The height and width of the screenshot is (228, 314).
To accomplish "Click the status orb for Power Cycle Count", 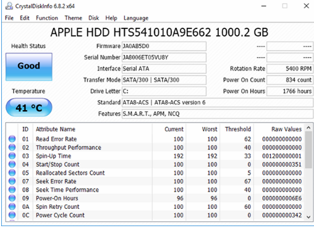I will [12, 215].
